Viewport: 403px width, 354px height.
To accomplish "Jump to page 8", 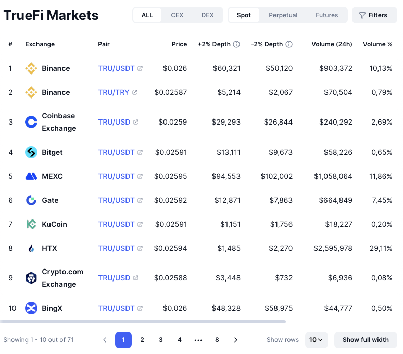I will 217,340.
